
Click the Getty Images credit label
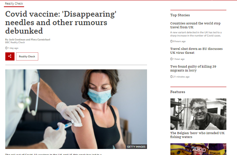[136, 147]
